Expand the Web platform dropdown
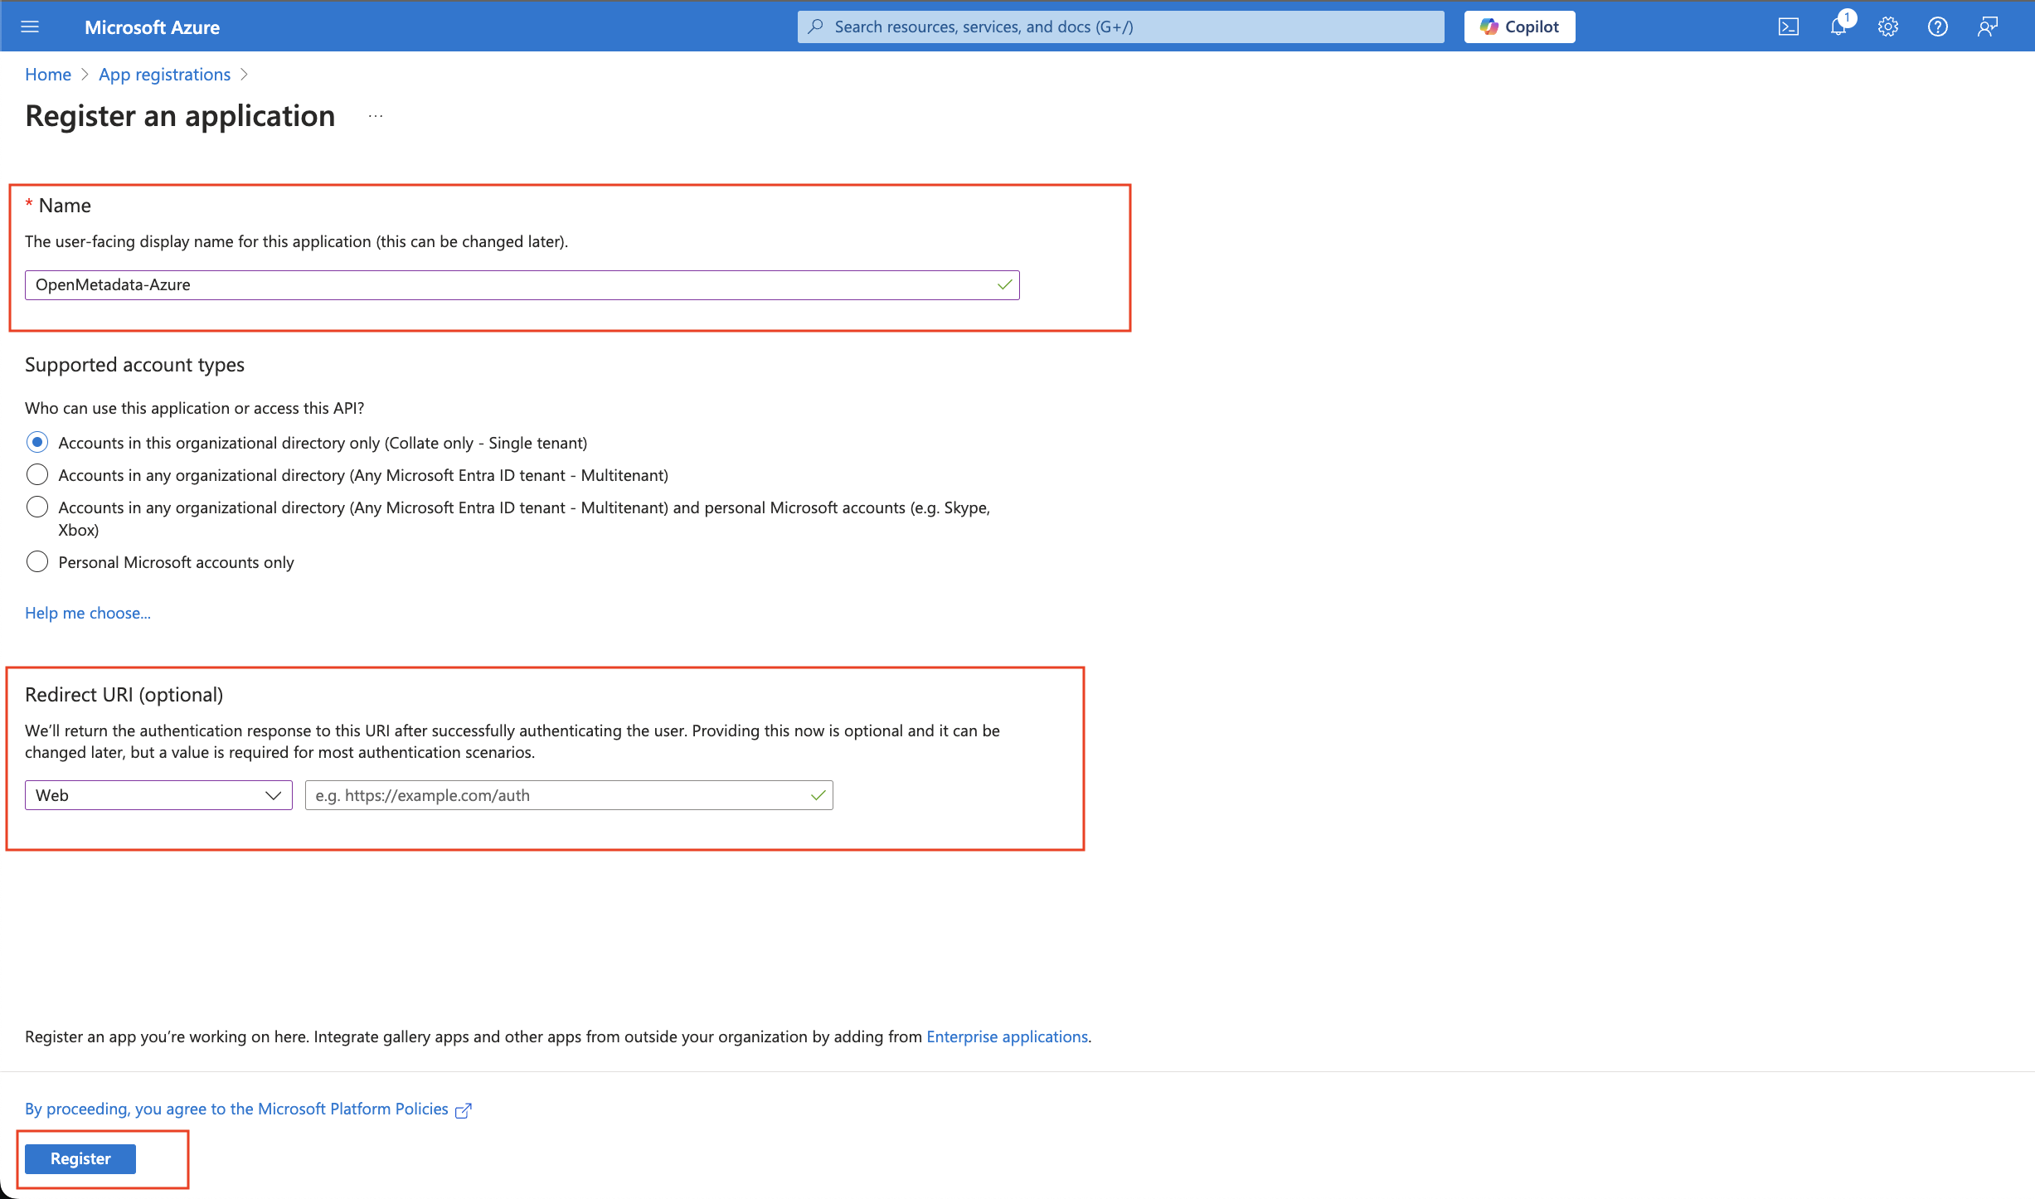The height and width of the screenshot is (1199, 2035). (x=158, y=795)
